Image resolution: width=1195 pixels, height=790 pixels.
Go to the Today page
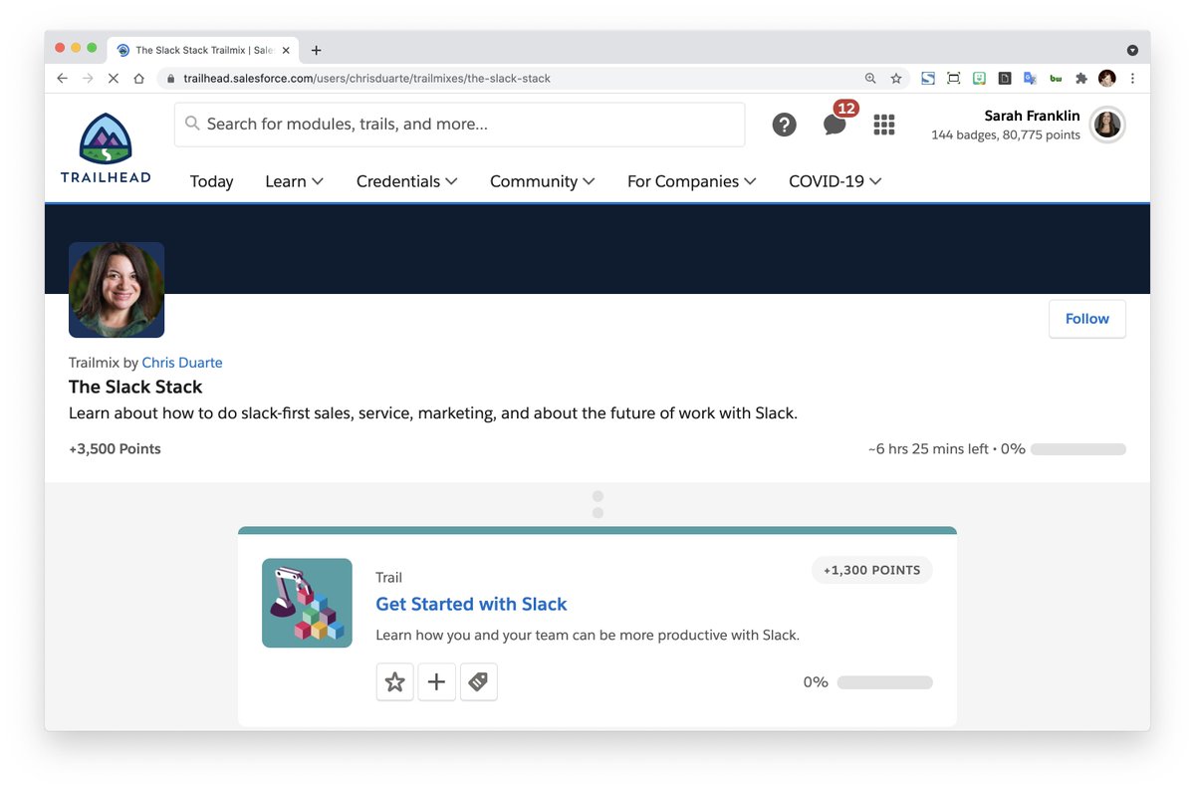tap(211, 181)
